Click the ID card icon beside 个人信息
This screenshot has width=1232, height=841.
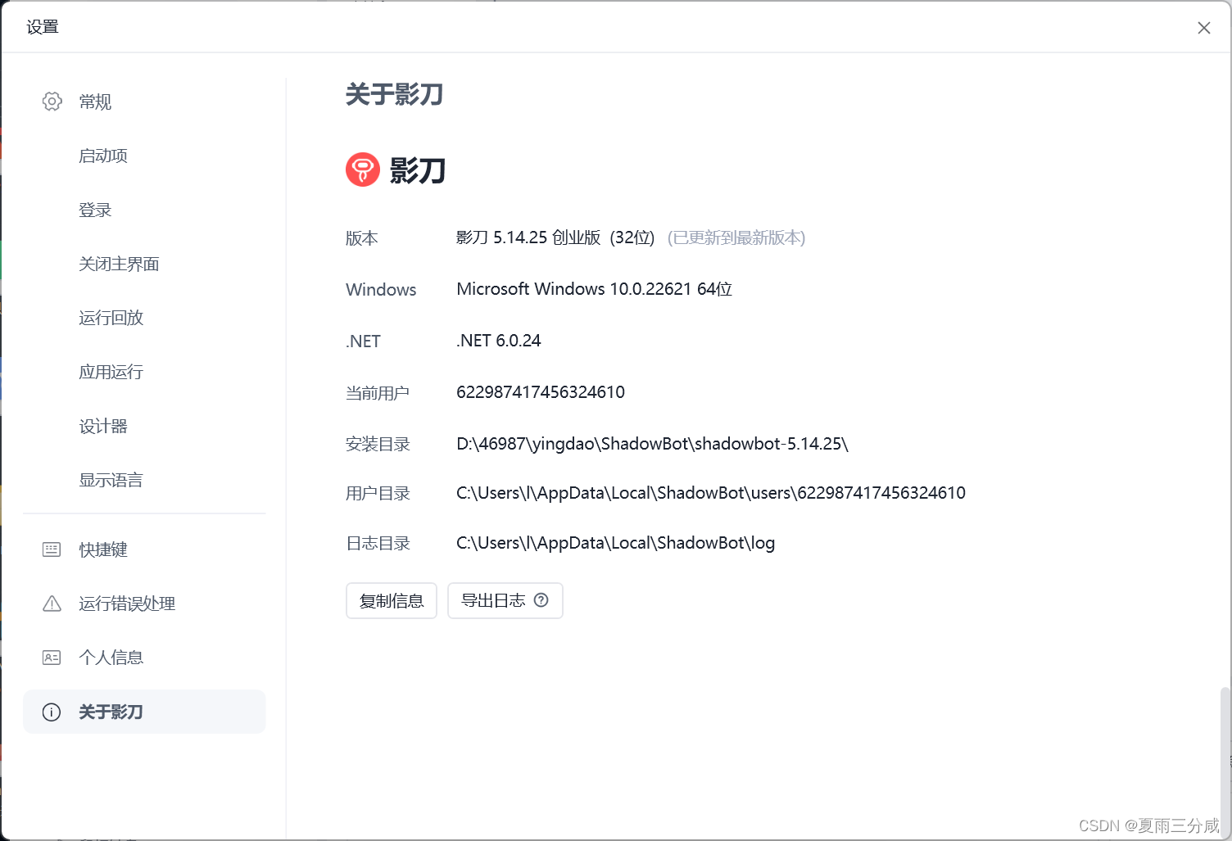tap(52, 658)
